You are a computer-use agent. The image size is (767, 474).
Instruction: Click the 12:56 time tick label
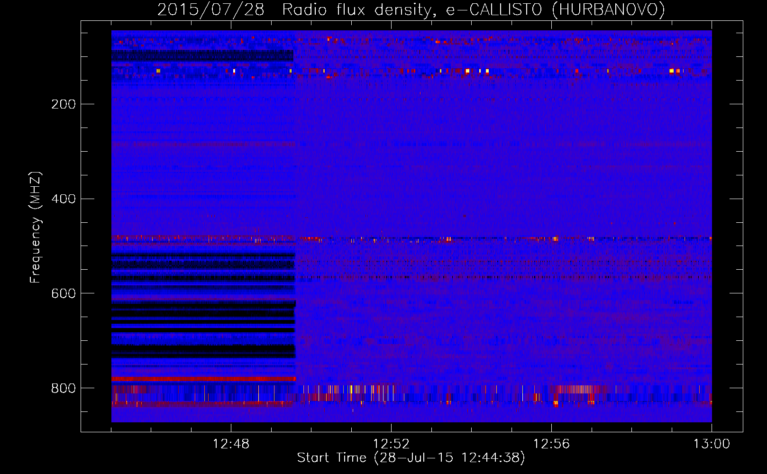coord(551,444)
